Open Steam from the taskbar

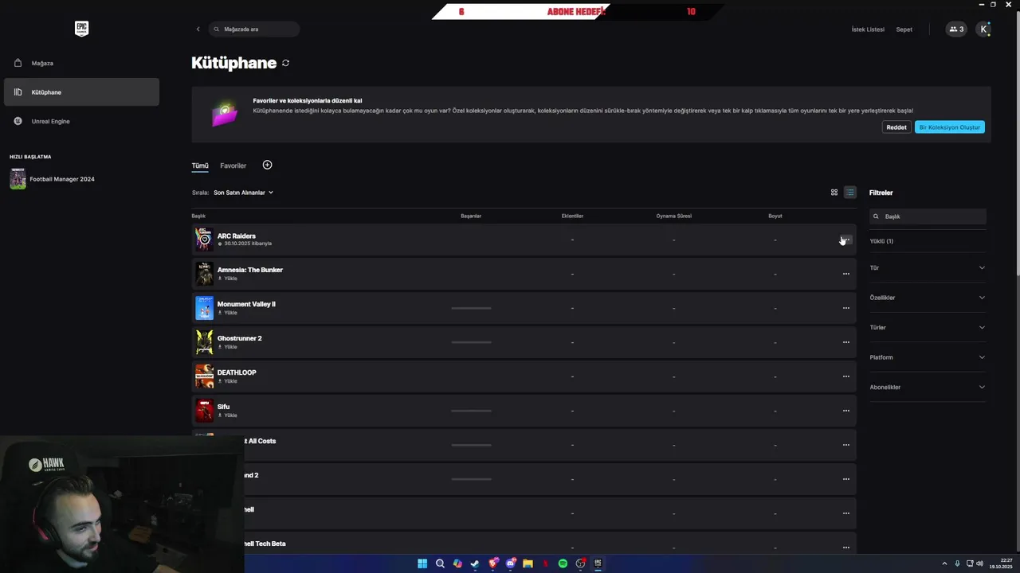pyautogui.click(x=475, y=563)
